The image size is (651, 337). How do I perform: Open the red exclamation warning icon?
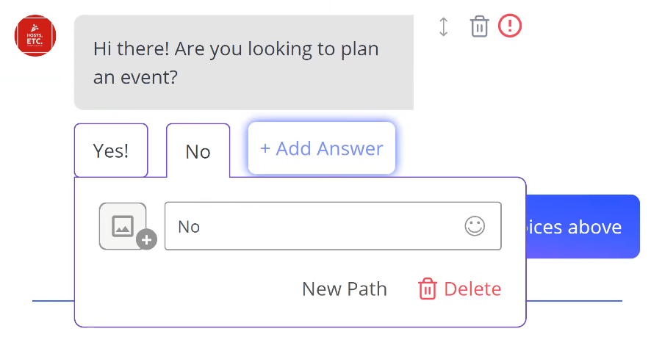(x=510, y=26)
